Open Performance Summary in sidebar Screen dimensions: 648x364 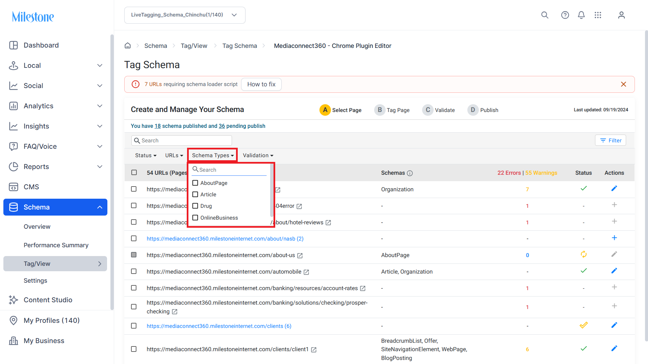(56, 245)
